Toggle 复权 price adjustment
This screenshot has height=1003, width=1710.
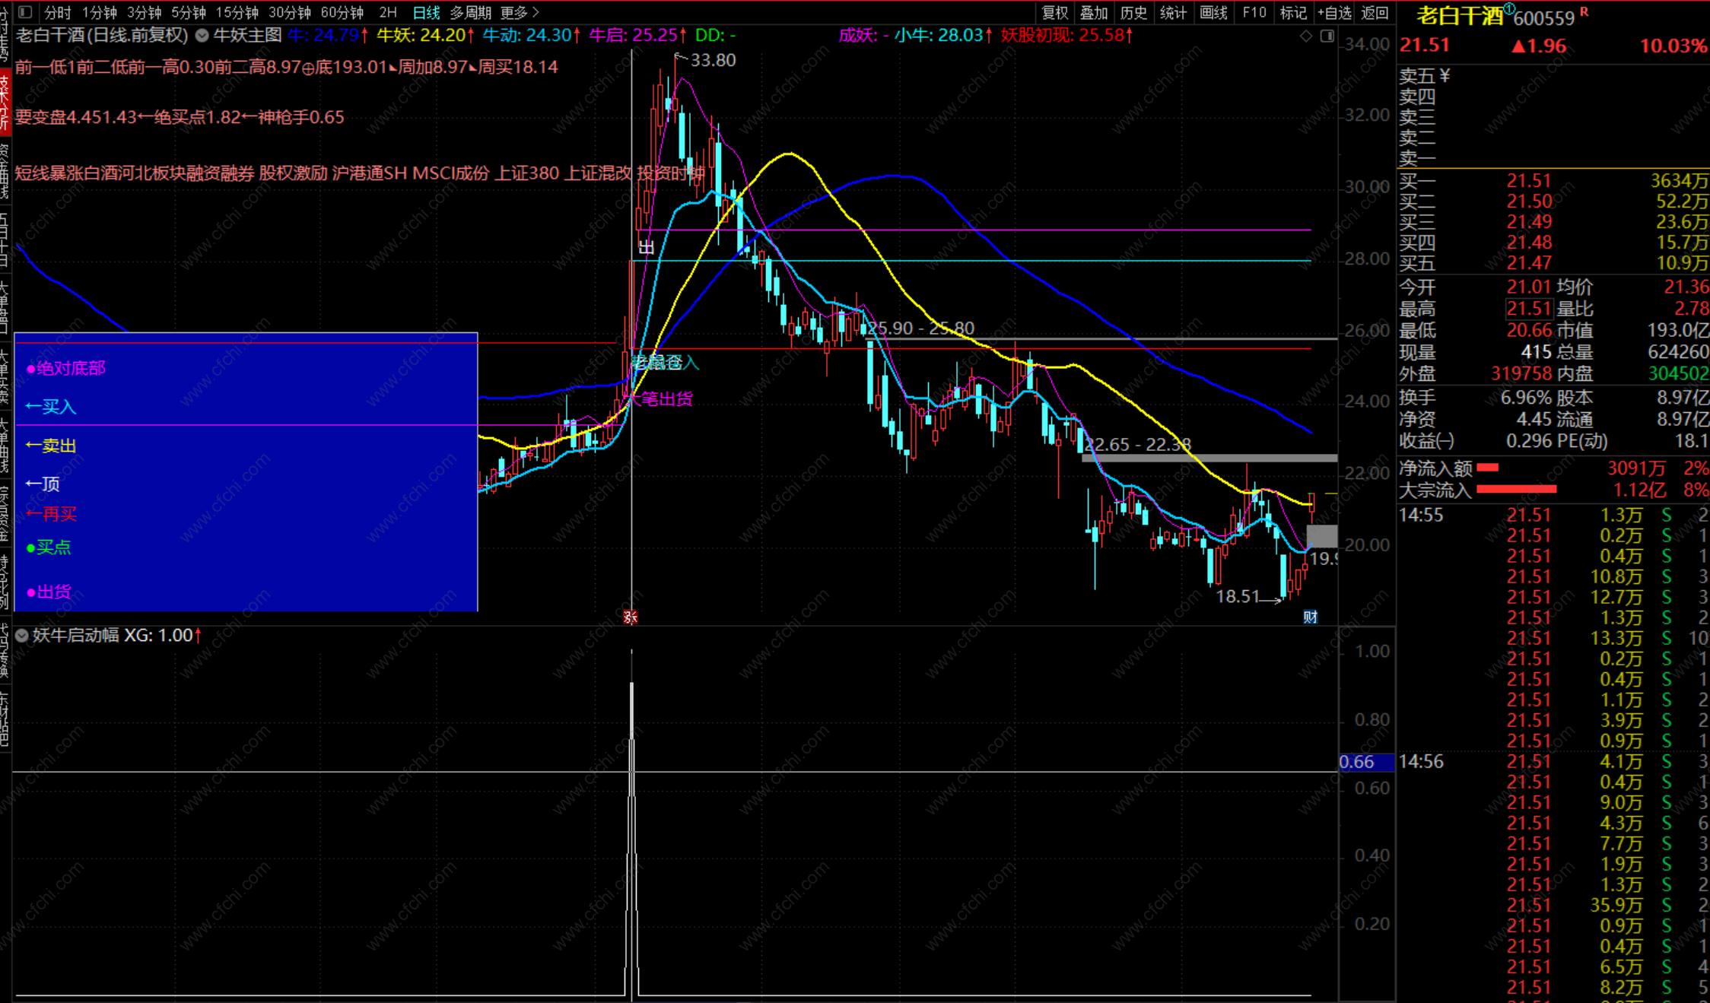(1054, 12)
